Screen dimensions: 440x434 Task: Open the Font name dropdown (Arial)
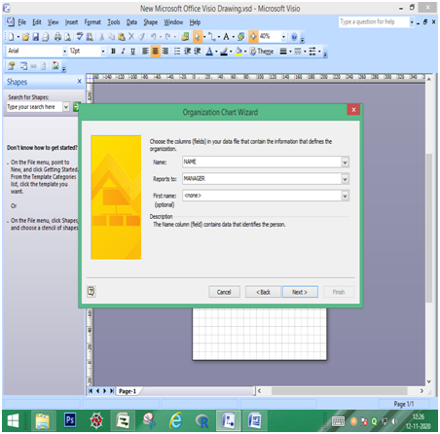tap(64, 52)
